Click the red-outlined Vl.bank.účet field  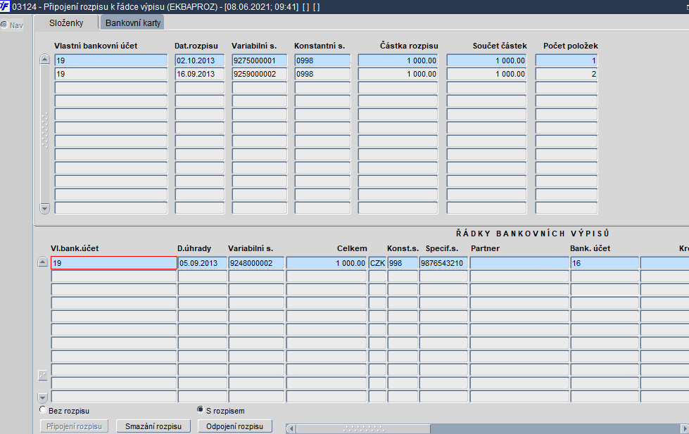coord(114,262)
